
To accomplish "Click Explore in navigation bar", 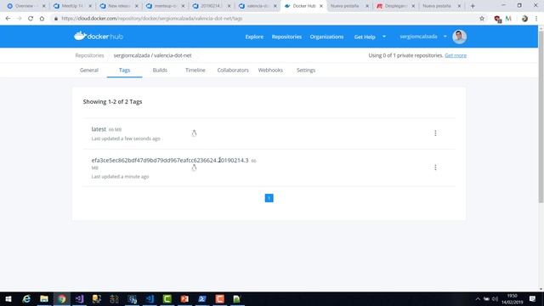I will click(254, 37).
